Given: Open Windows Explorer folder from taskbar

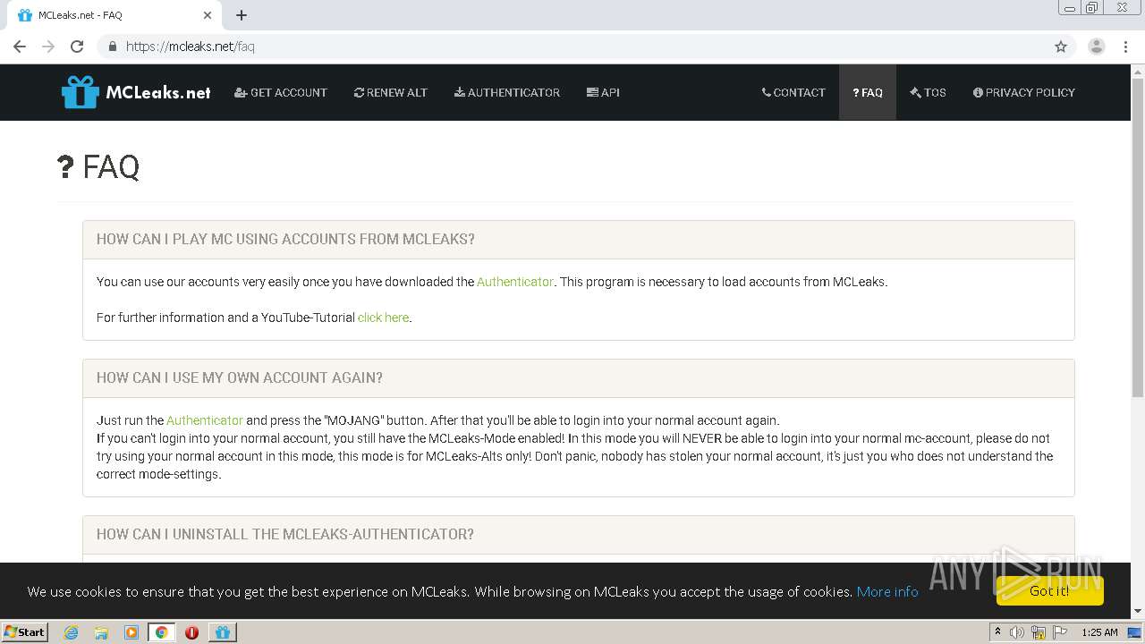Looking at the screenshot, I should 101,632.
